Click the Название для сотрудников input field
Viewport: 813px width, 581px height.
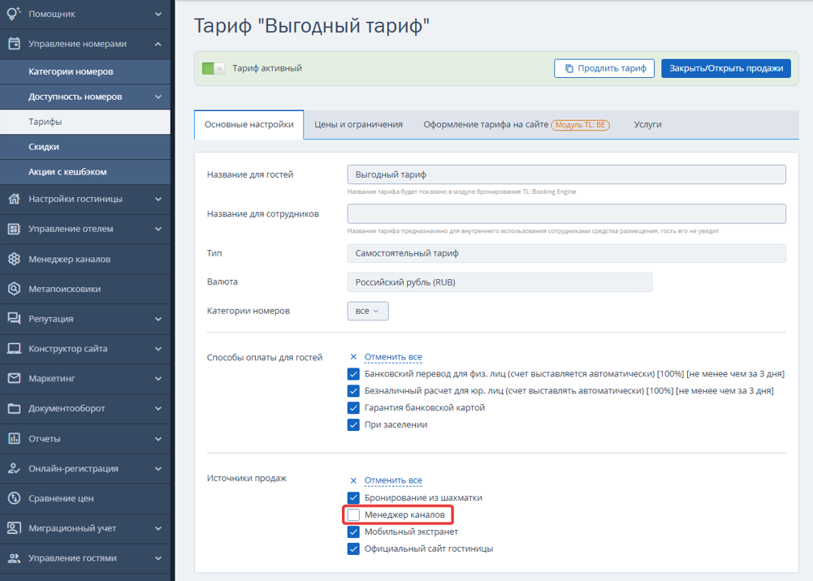coord(566,214)
